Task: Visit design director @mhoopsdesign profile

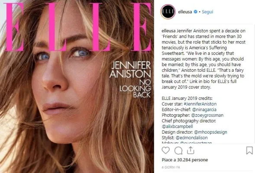Action: click(210, 132)
